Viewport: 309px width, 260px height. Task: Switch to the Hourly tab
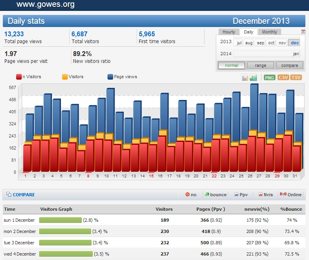[x=229, y=32]
